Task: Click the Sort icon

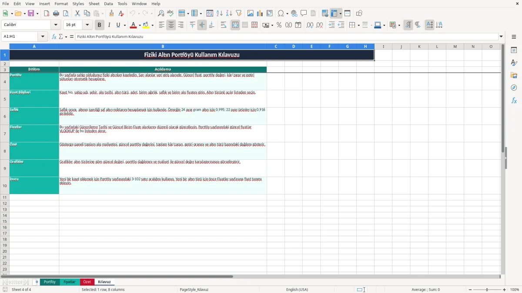Action: tap(210, 13)
